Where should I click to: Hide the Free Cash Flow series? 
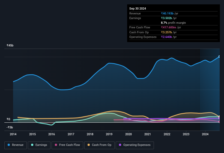click(68, 145)
